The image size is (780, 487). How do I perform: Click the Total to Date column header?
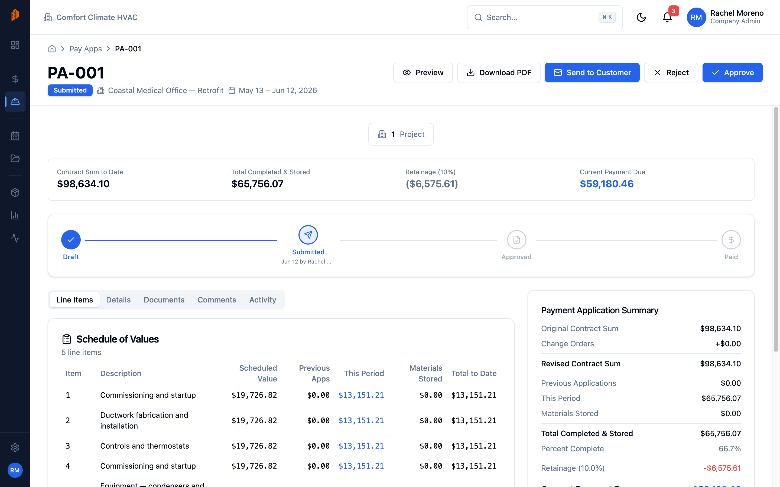(474, 374)
